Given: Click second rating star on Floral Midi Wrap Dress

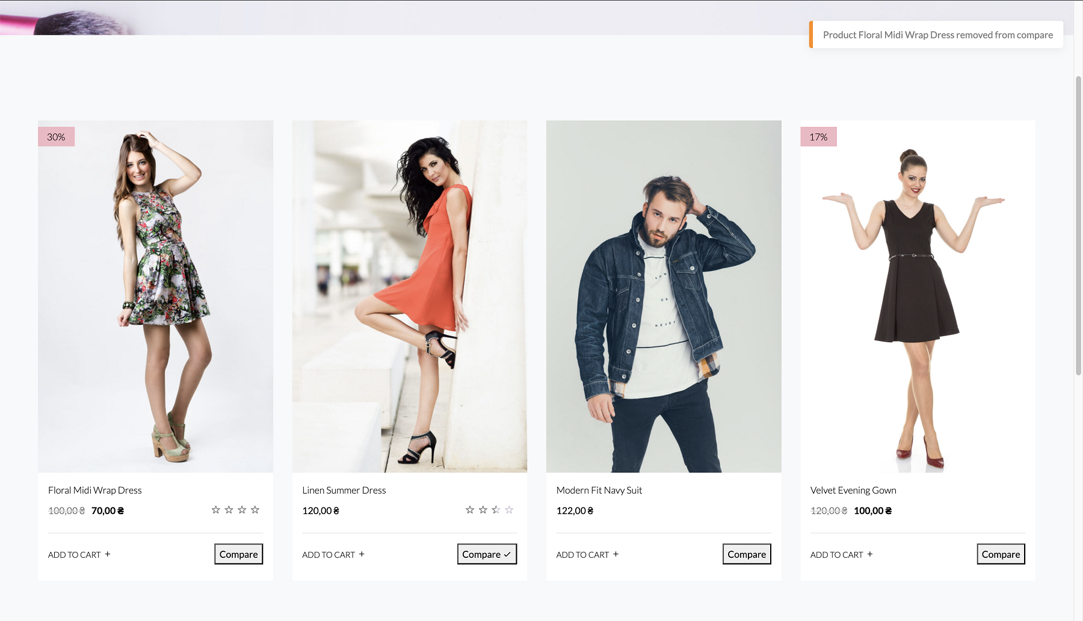Looking at the screenshot, I should pyautogui.click(x=229, y=510).
